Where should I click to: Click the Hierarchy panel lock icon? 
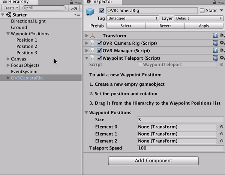pos(71,2)
